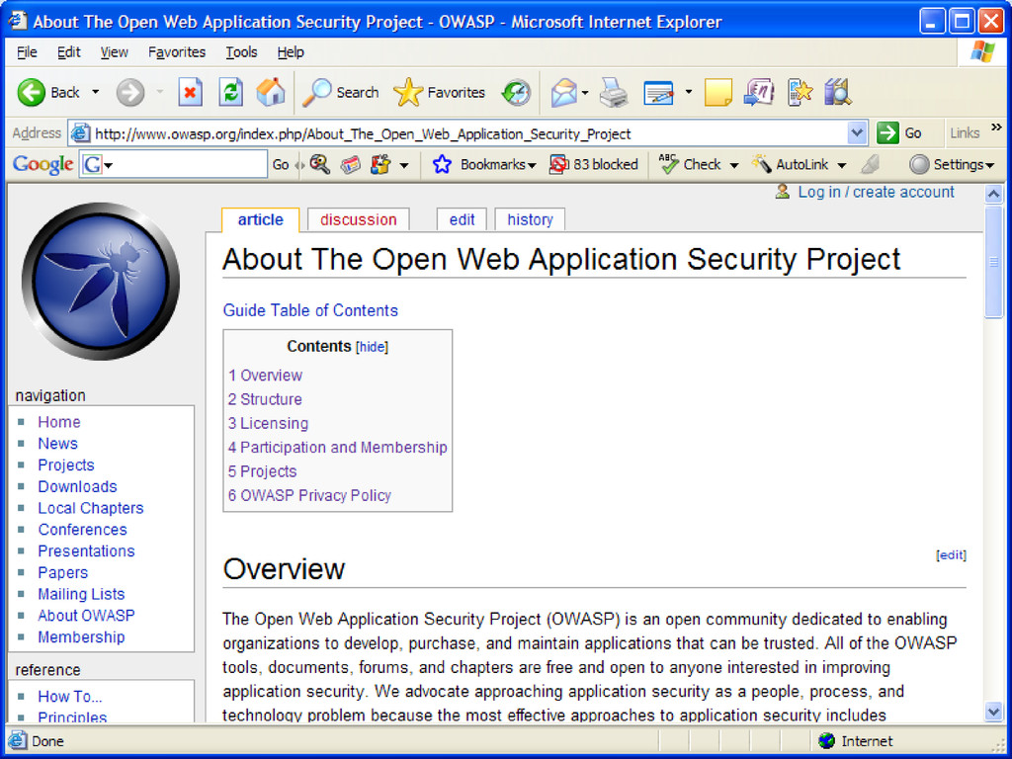Open the Edit icon dropdown arrow
The width and height of the screenshot is (1012, 759).
689,92
